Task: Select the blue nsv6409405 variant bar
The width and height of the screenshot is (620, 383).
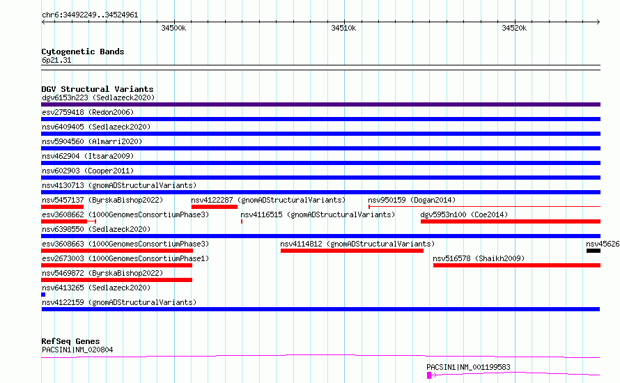Action: (320, 134)
